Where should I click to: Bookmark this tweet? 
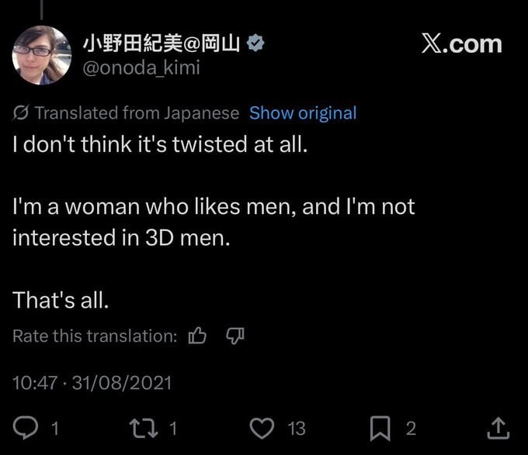point(380,427)
